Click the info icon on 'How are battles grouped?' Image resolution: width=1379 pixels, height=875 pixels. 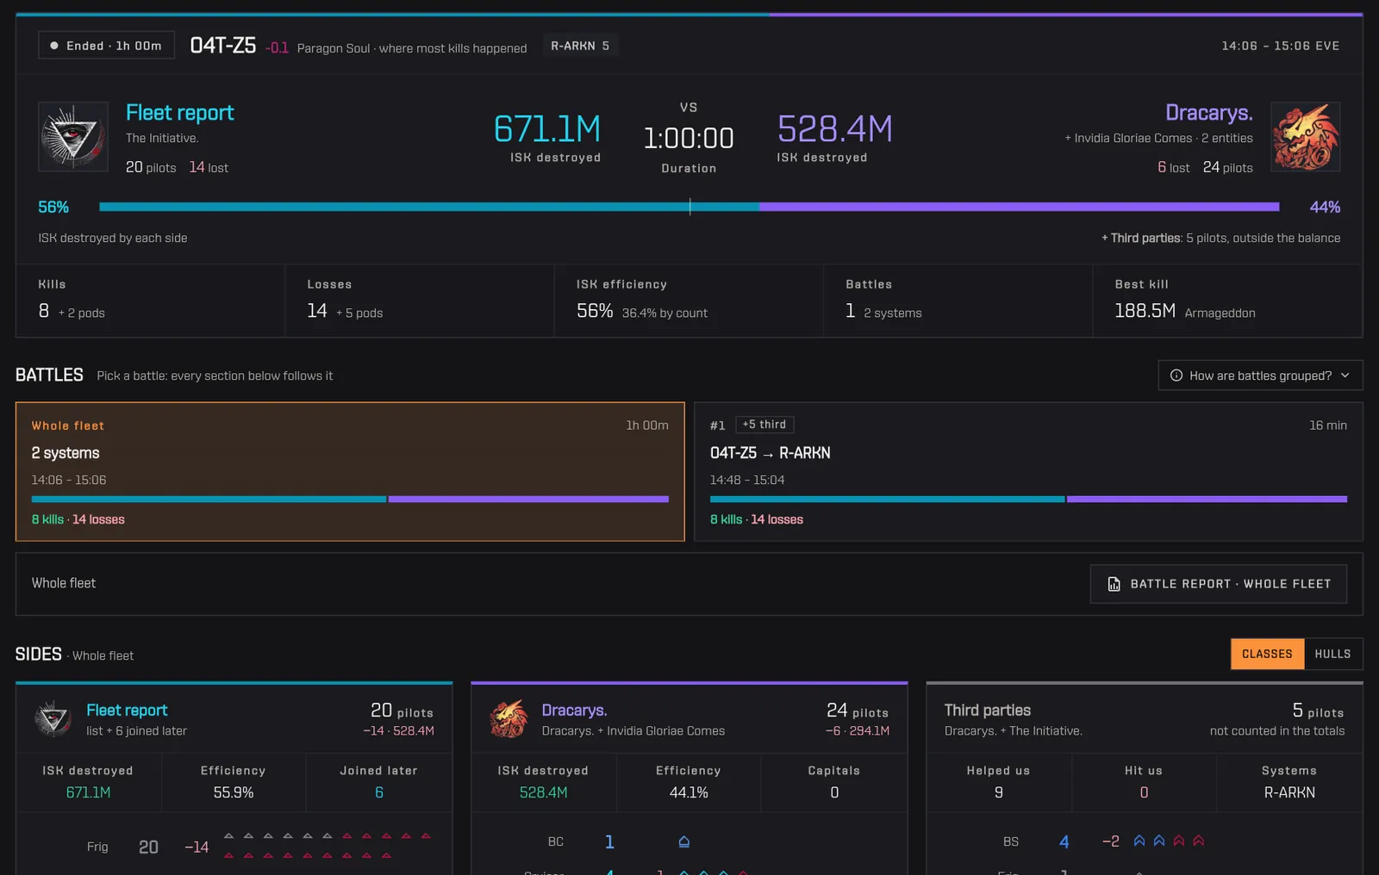click(1176, 375)
